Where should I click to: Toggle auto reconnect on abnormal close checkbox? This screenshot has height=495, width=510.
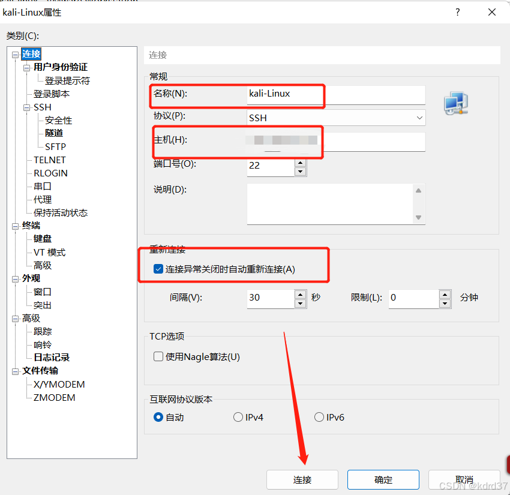158,269
